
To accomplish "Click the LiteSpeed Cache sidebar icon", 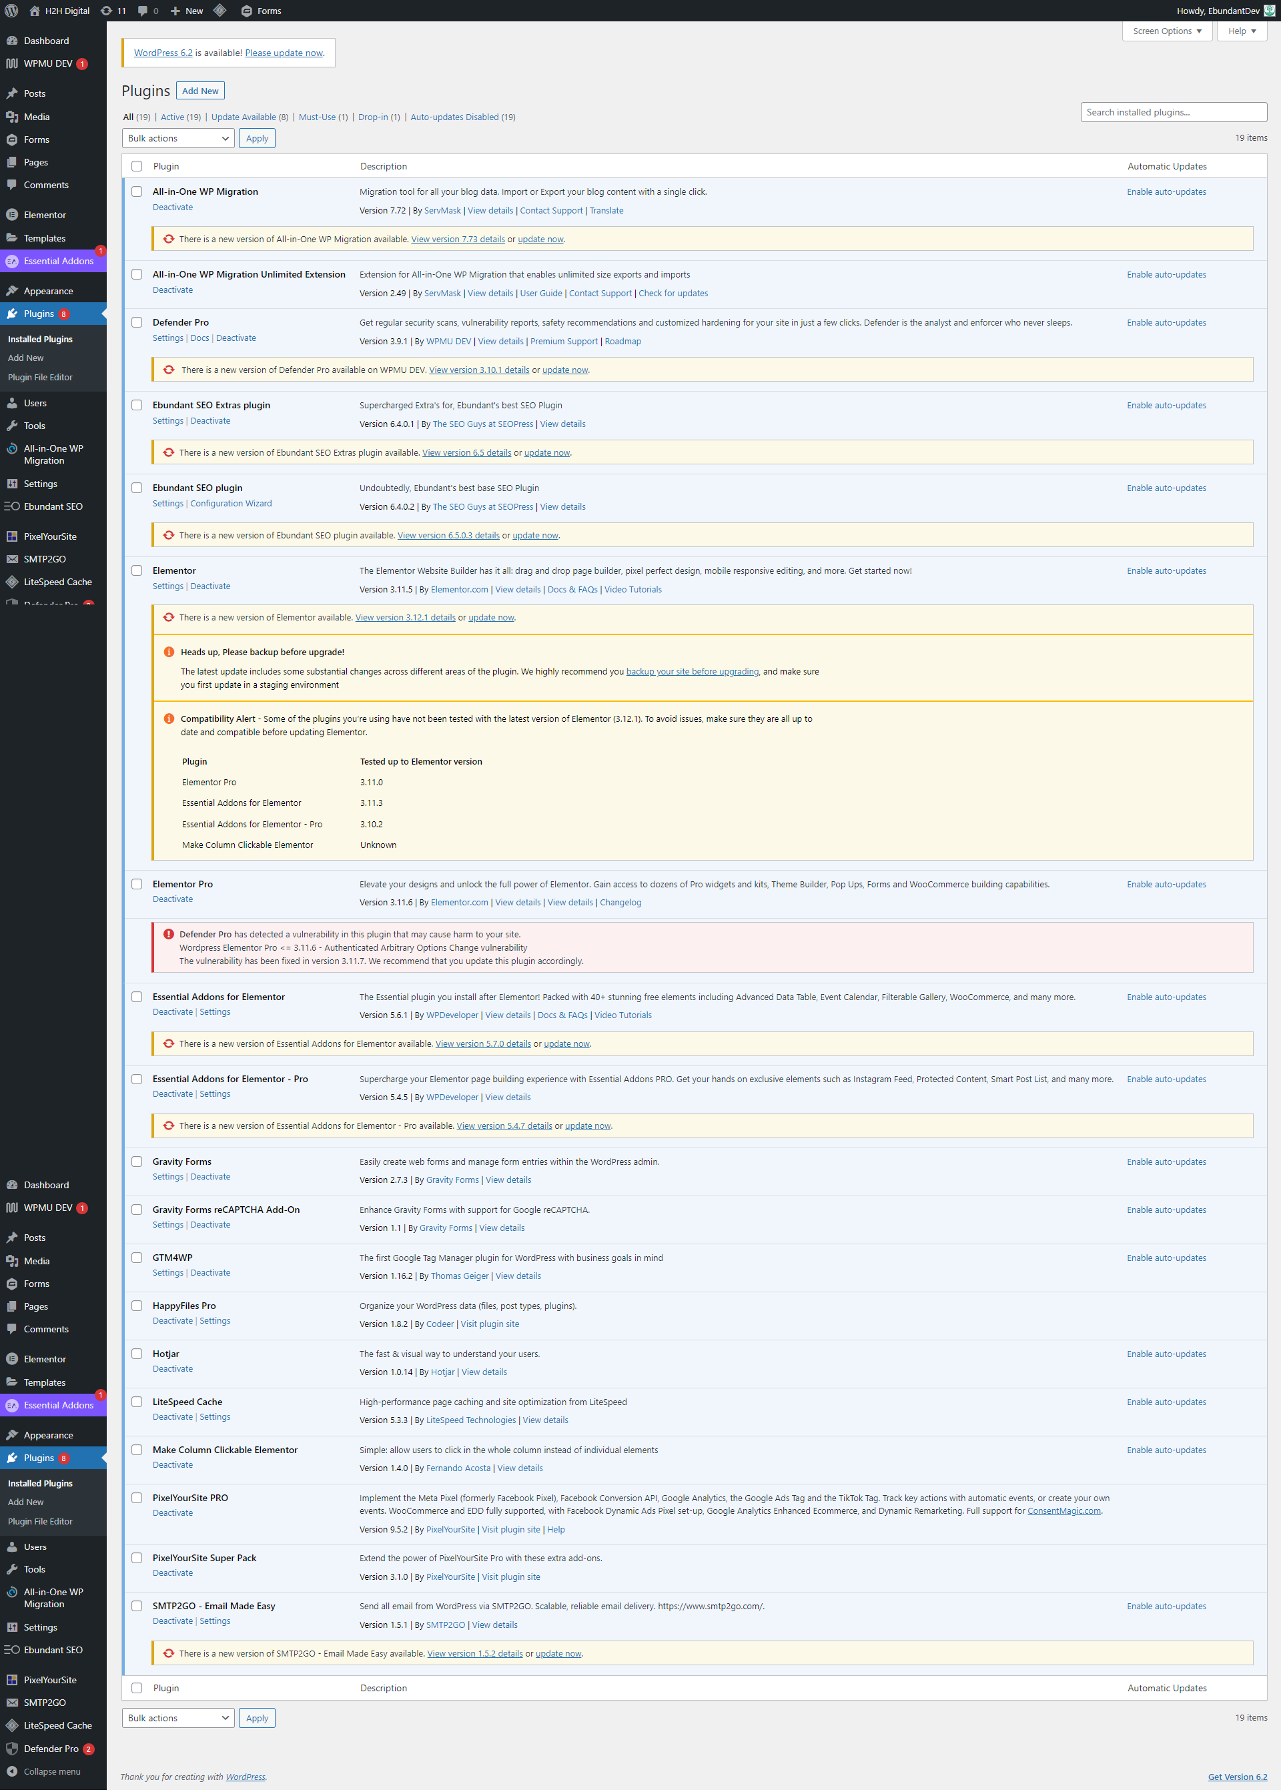I will tap(12, 582).
